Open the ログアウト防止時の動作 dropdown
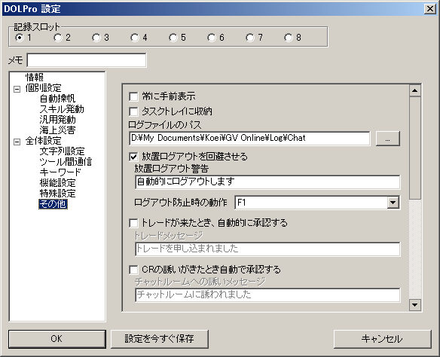Image resolution: width=440 pixels, height=357 pixels. [393, 203]
